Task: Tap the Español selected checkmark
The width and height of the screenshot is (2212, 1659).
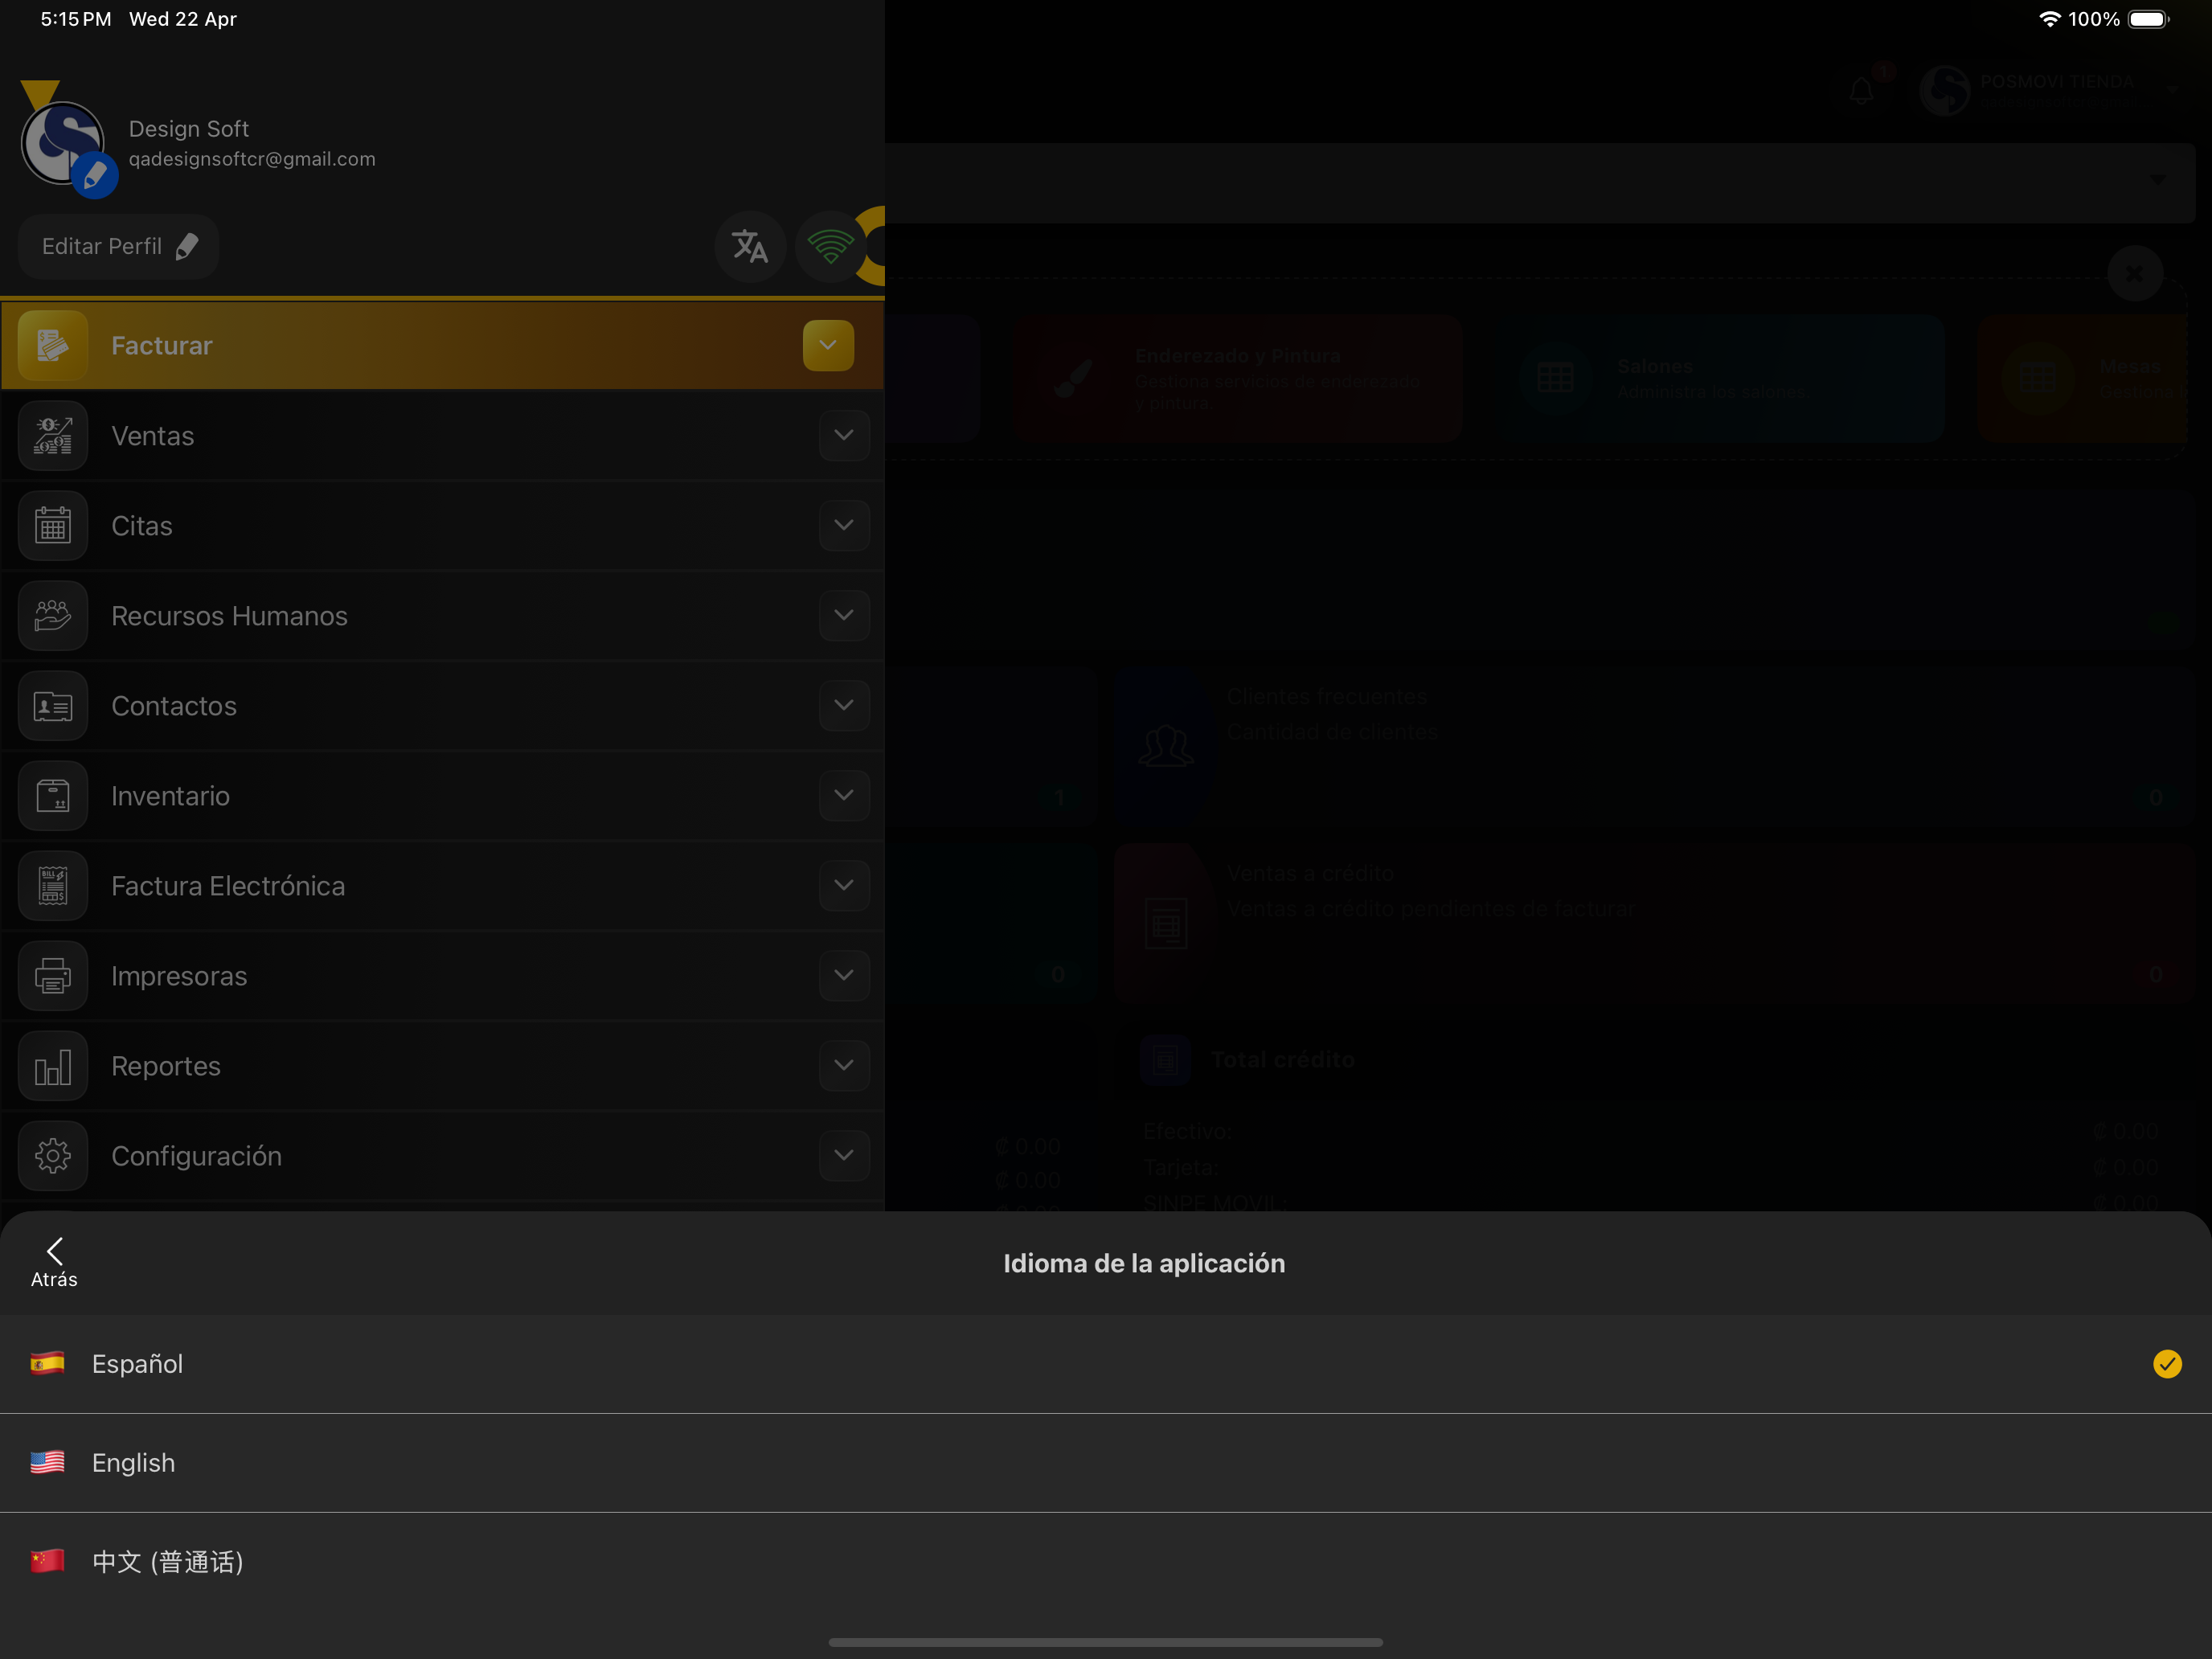Action: pyautogui.click(x=2167, y=1364)
